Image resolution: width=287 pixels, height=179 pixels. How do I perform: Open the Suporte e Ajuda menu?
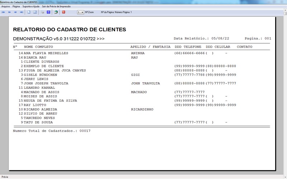click(x=31, y=6)
